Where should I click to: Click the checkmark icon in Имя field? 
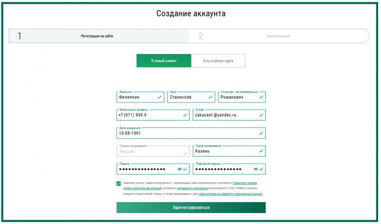211,97
